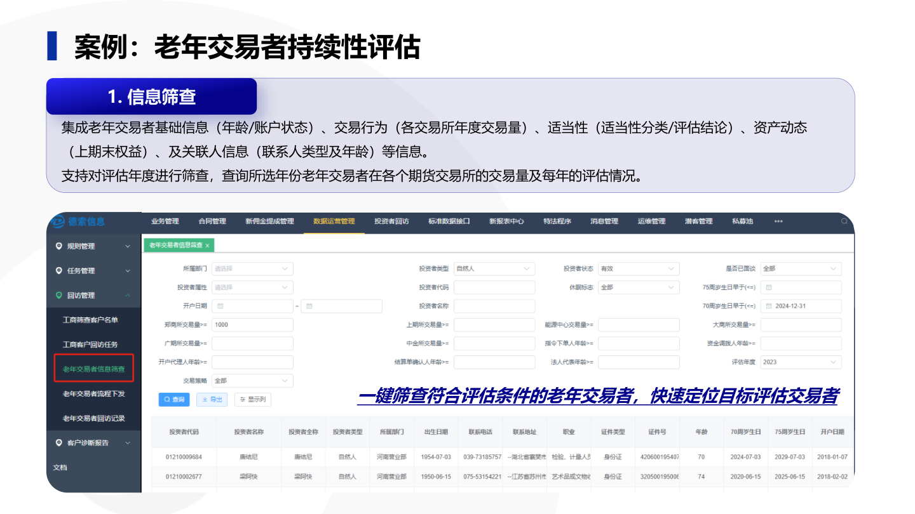
Task: Click the 导出 button
Action: (212, 399)
